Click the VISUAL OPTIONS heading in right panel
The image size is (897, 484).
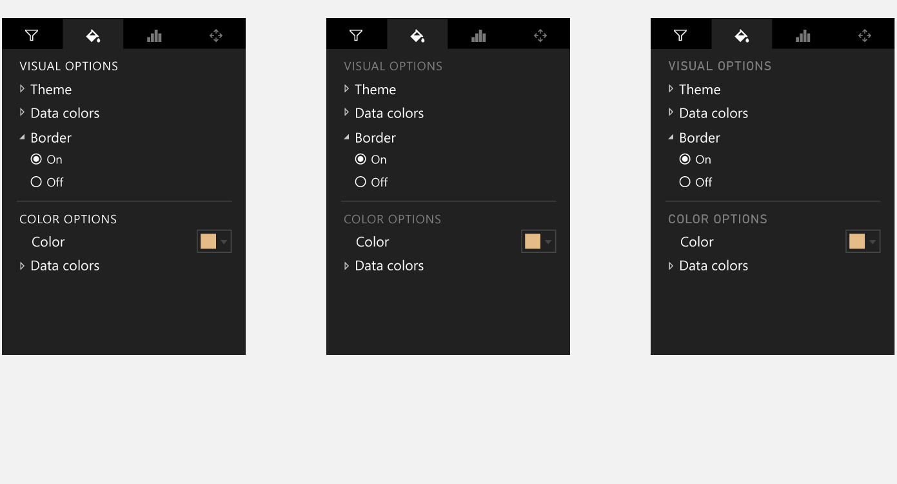720,66
